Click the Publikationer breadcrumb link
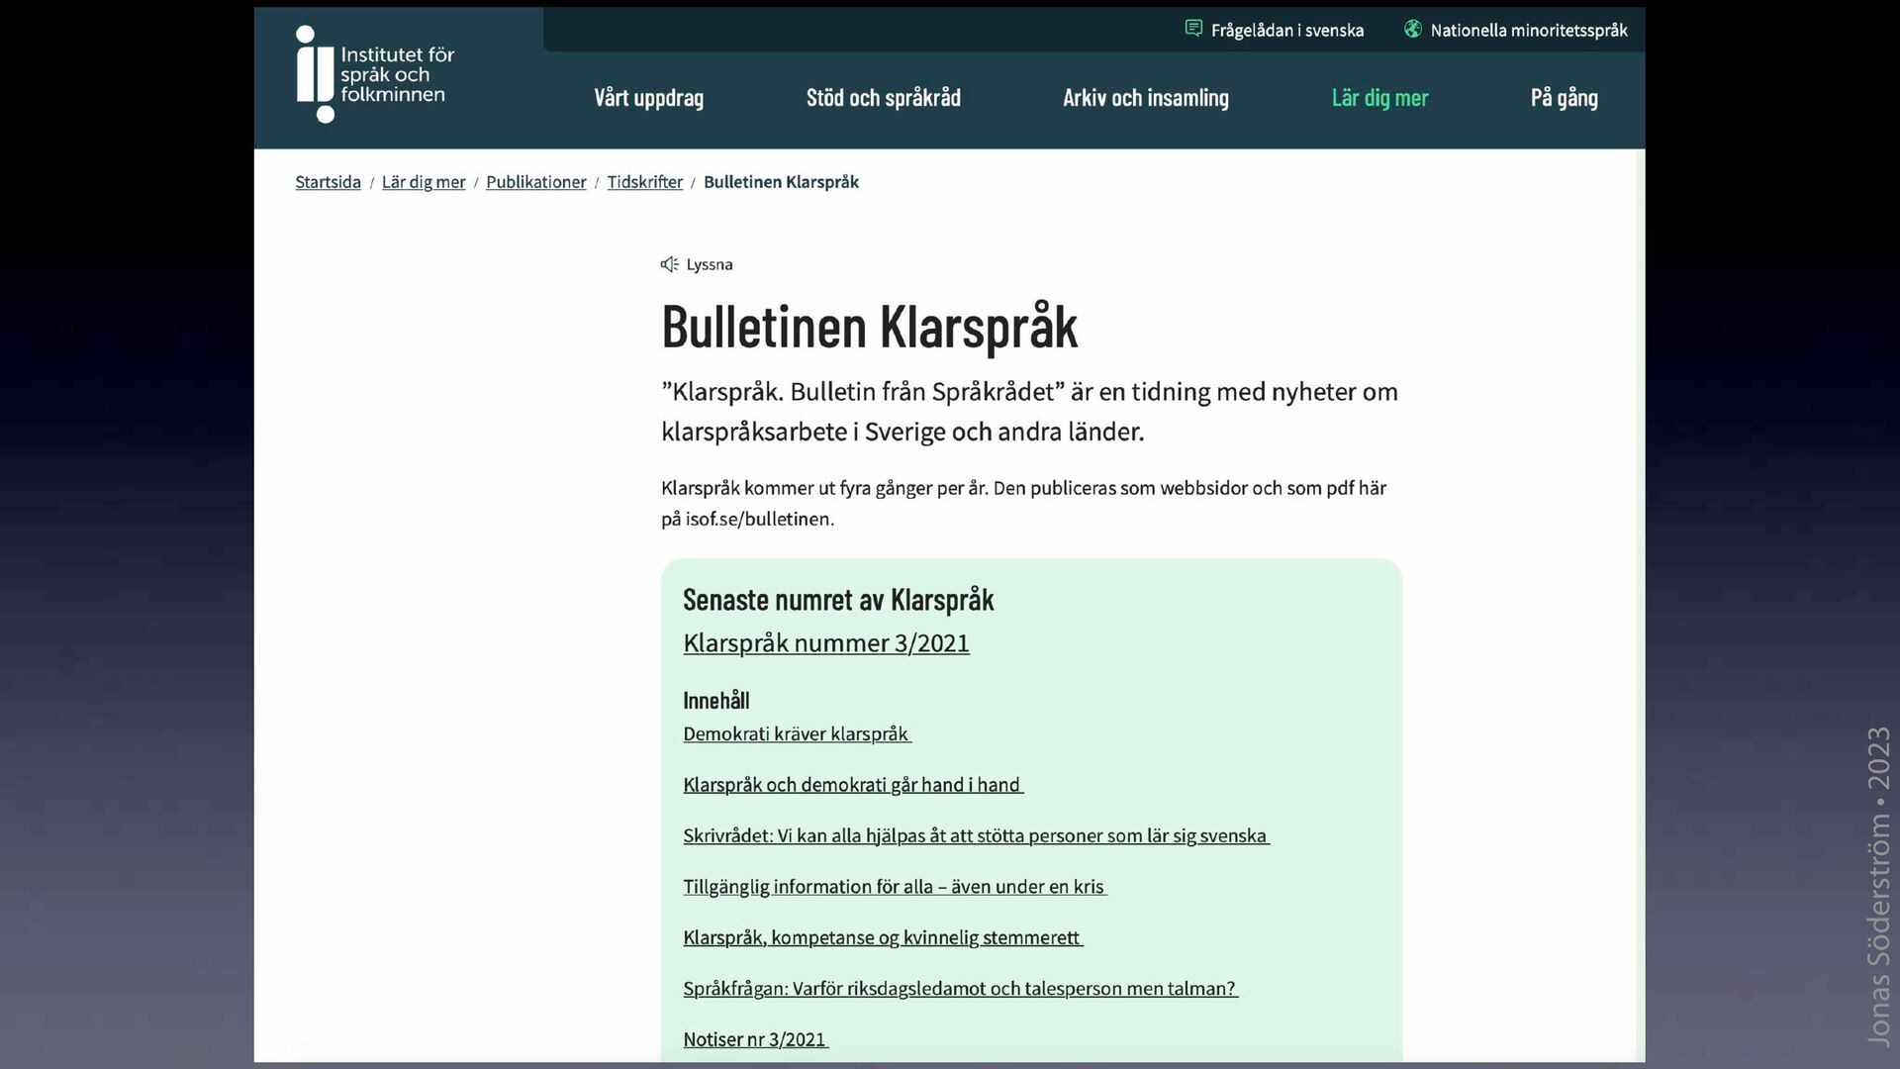 click(535, 182)
